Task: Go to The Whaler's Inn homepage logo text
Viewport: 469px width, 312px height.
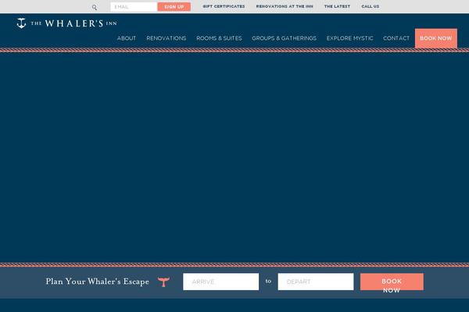Action: click(74, 23)
